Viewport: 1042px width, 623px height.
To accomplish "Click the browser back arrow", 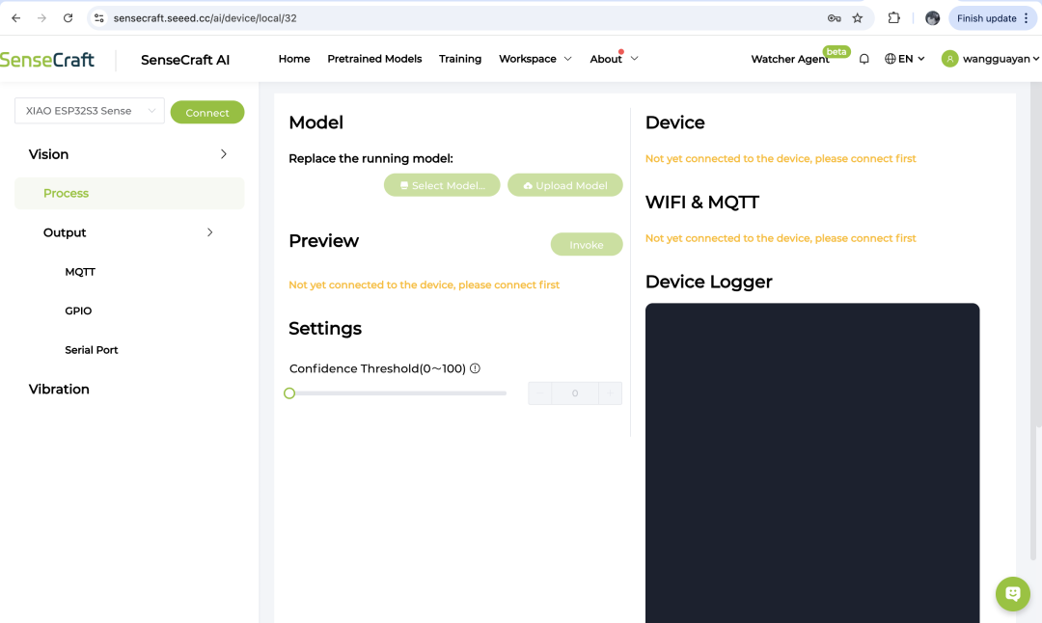I will point(16,18).
